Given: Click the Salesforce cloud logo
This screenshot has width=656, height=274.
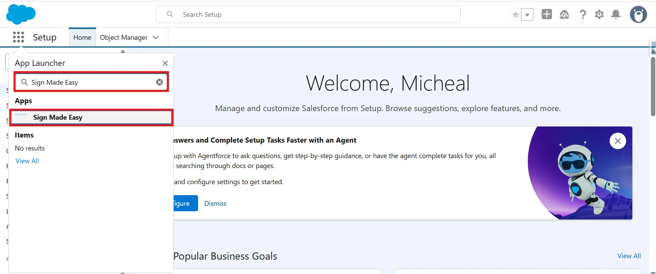Looking at the screenshot, I should 21,14.
